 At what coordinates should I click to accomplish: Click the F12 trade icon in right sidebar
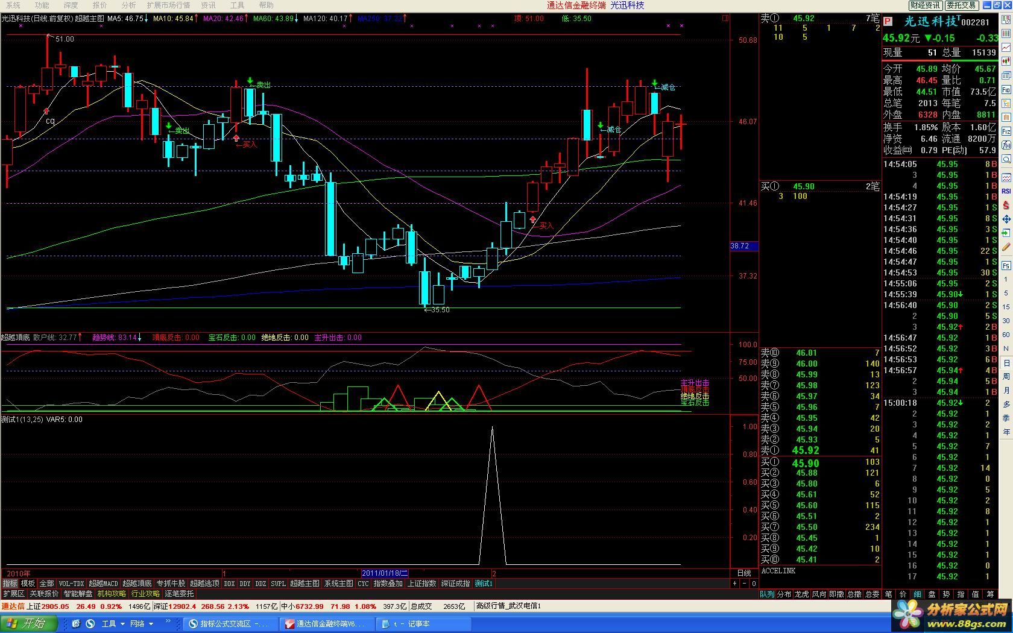coord(1006,131)
